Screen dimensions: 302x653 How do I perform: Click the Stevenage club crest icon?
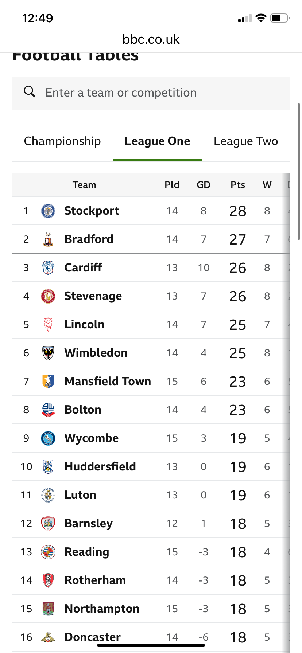[48, 296]
